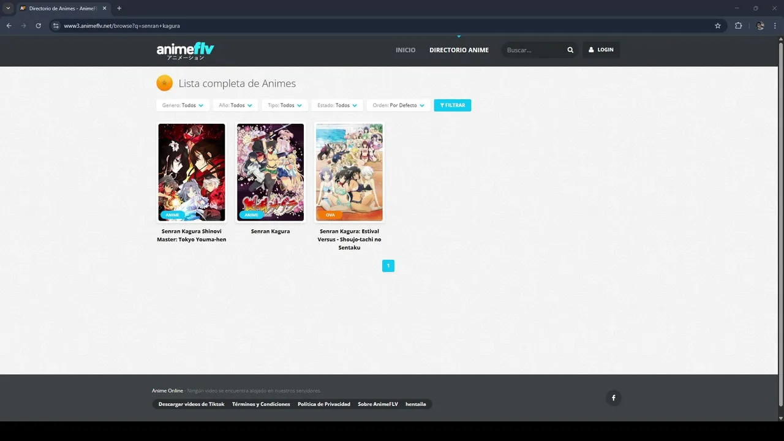Click the orange icon beside page title
Image resolution: width=784 pixels, height=441 pixels.
[x=164, y=83]
